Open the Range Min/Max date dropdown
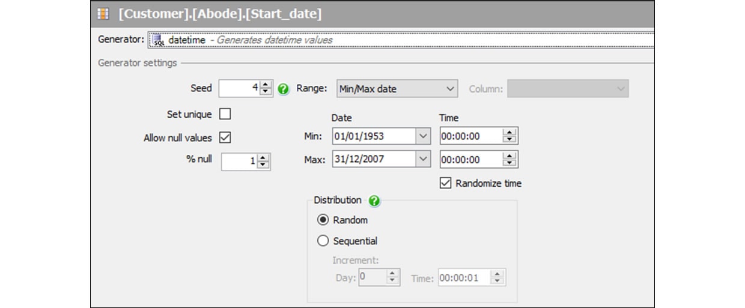 pyautogui.click(x=397, y=89)
